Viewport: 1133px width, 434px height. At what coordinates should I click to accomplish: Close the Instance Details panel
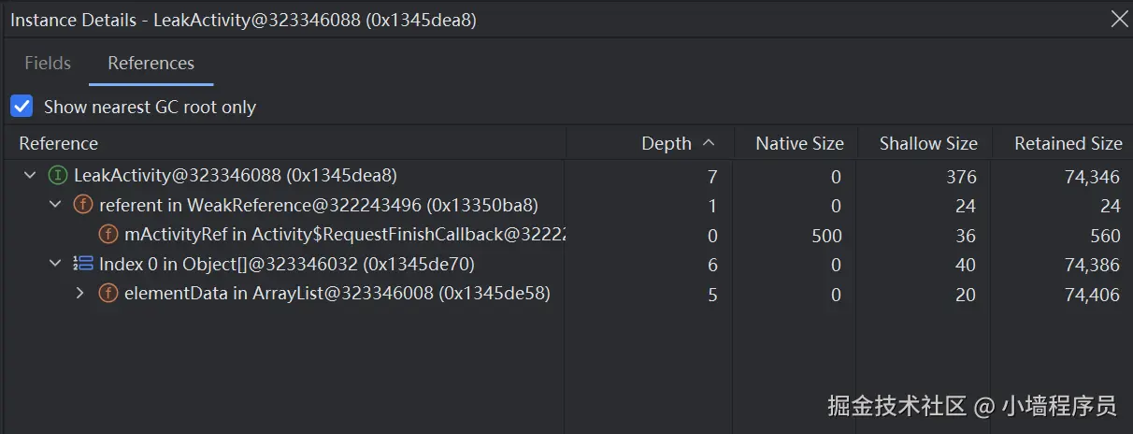pos(1119,19)
